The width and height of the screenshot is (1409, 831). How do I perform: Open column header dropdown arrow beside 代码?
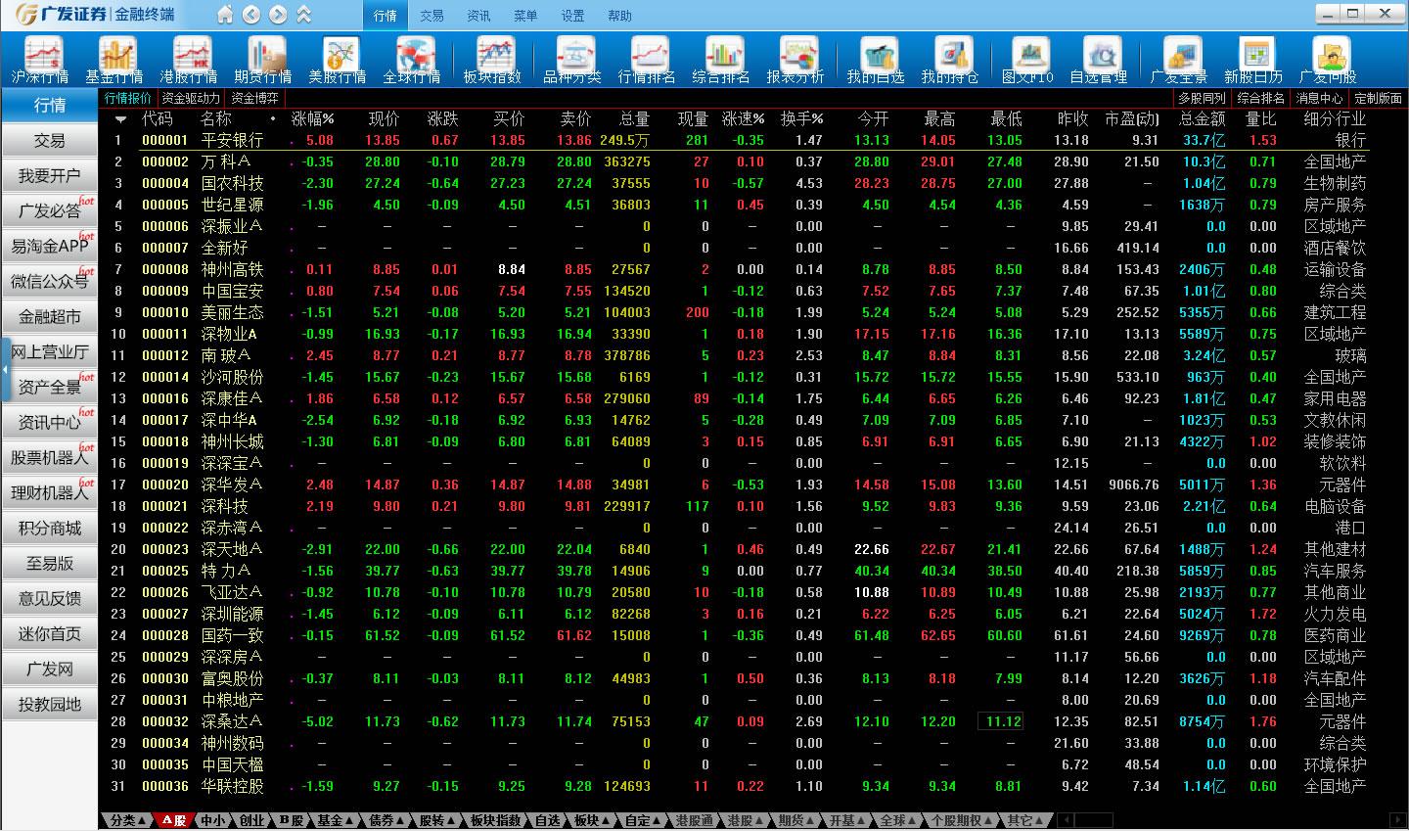[121, 119]
